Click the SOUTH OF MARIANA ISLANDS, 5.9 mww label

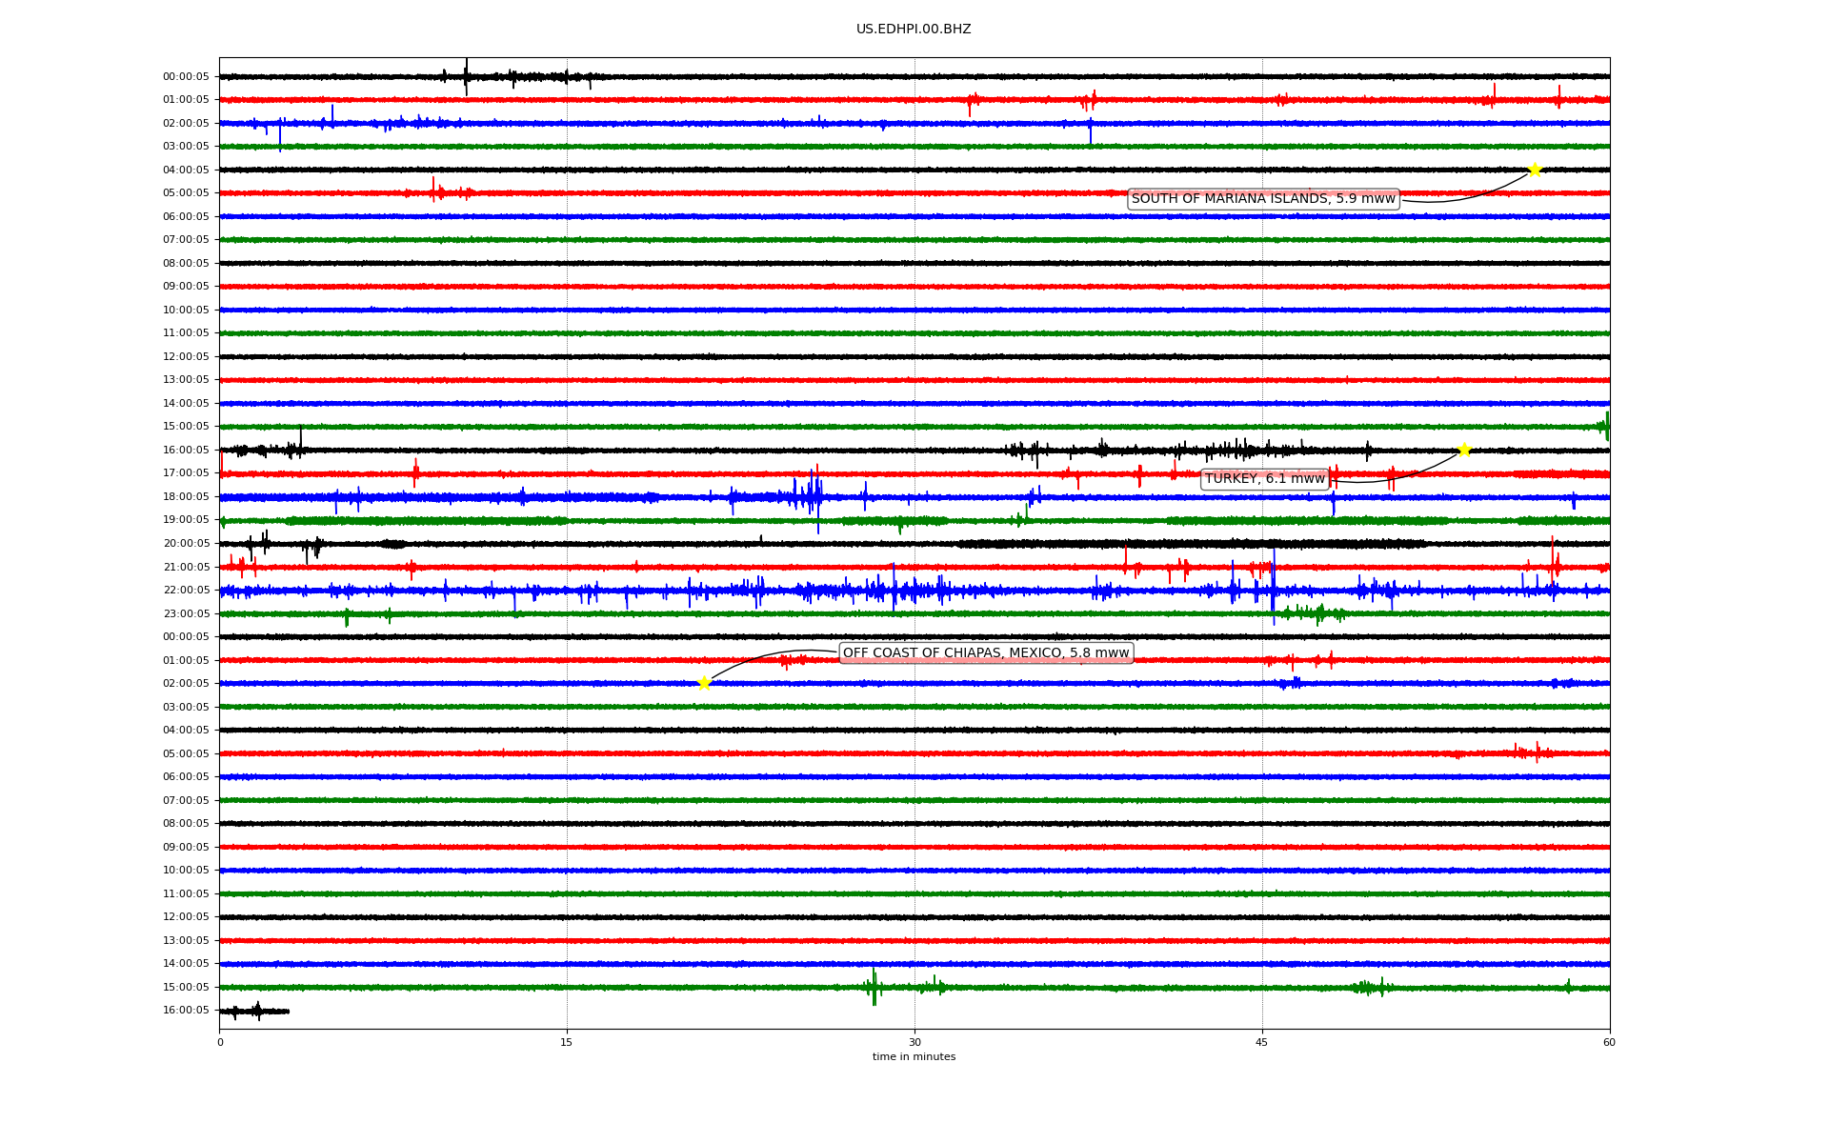pyautogui.click(x=1263, y=199)
